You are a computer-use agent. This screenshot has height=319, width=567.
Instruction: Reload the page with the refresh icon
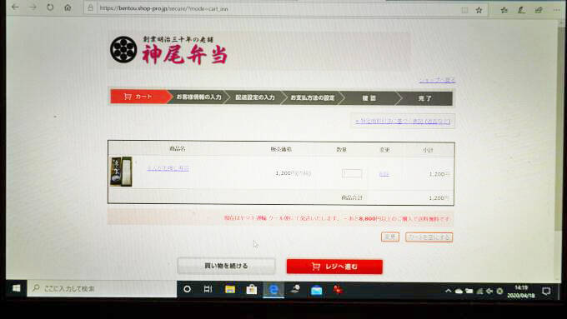point(50,7)
